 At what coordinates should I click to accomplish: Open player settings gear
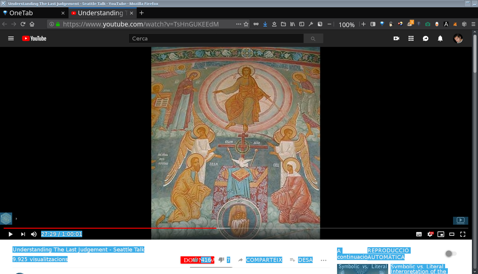pos(430,234)
